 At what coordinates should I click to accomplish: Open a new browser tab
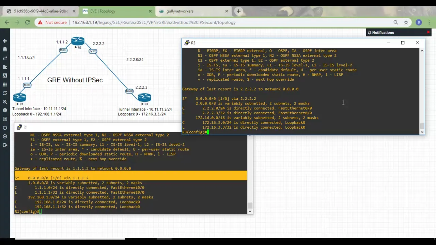point(239,11)
